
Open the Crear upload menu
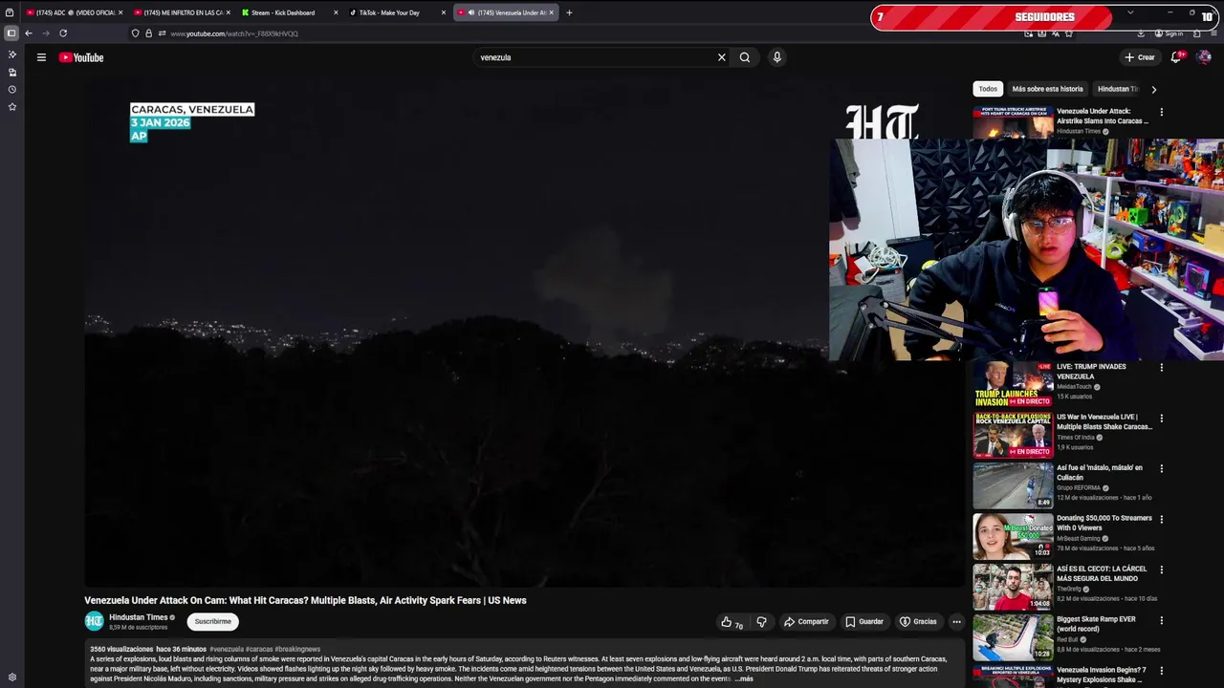point(1140,57)
